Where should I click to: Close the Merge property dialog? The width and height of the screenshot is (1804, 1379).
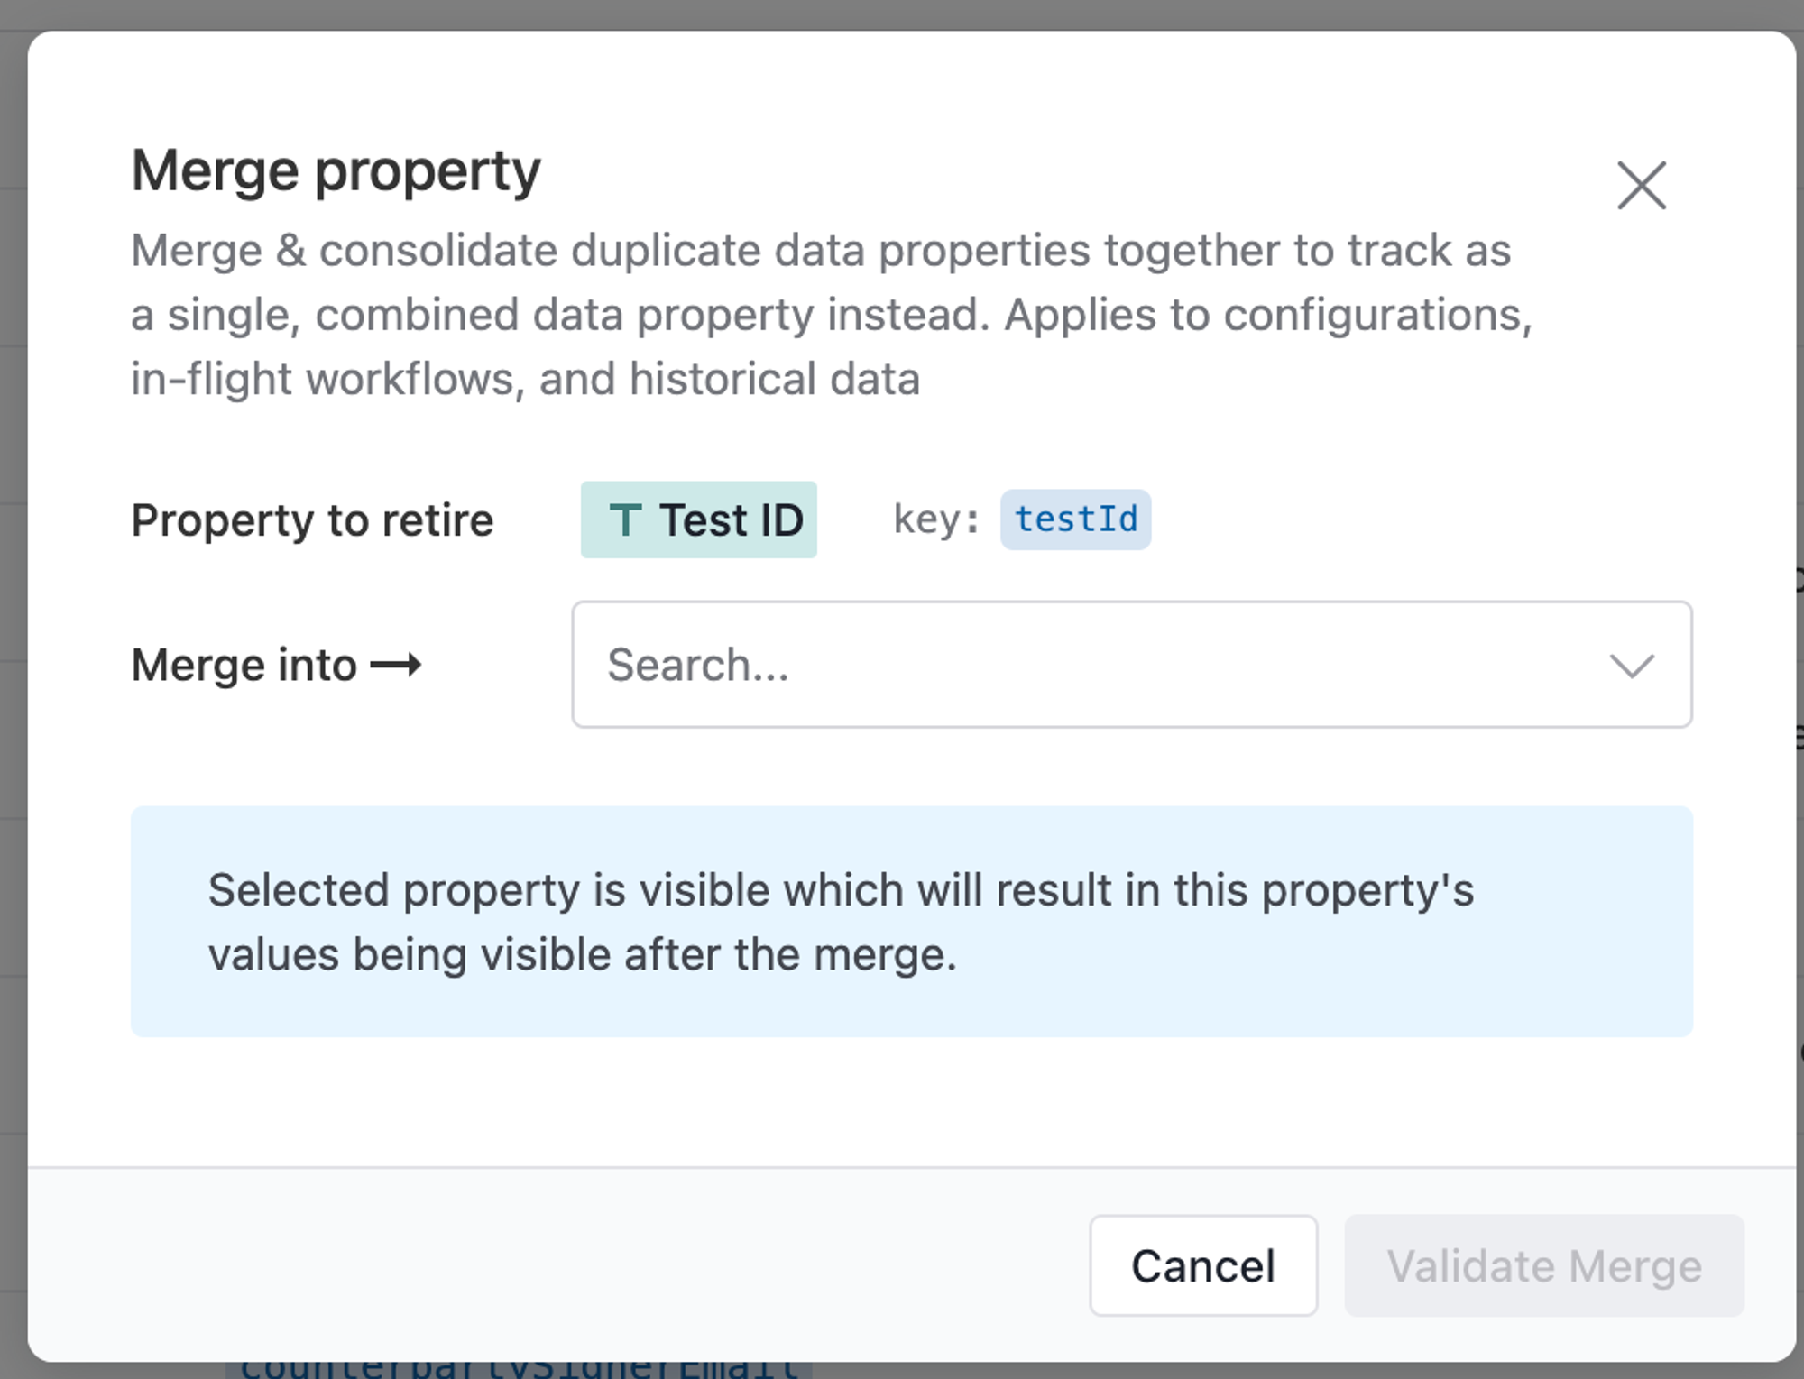1641,186
